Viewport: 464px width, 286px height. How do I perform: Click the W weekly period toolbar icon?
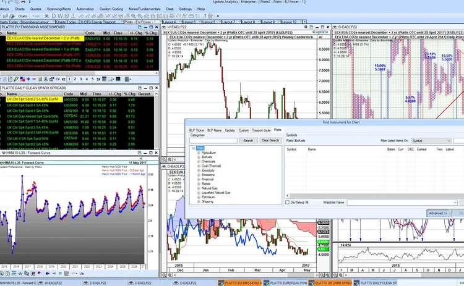point(60,16)
